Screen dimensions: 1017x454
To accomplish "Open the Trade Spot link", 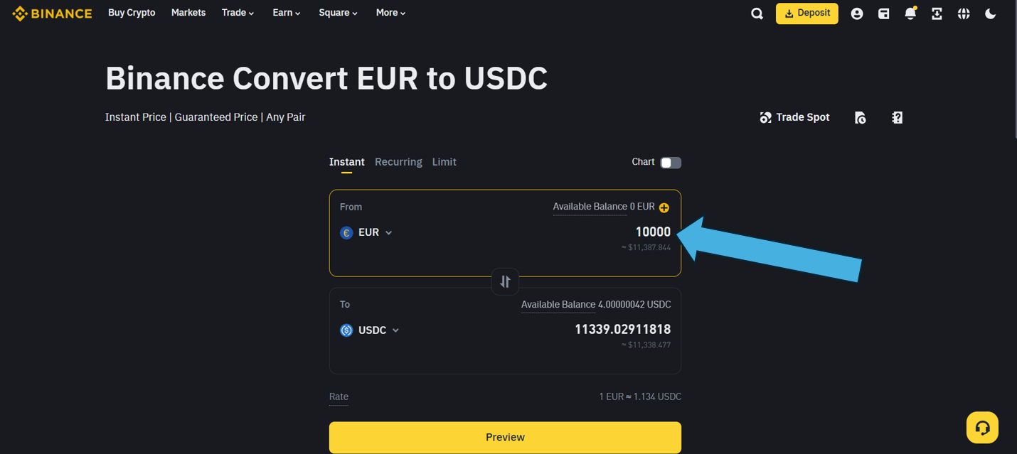I will (x=794, y=117).
